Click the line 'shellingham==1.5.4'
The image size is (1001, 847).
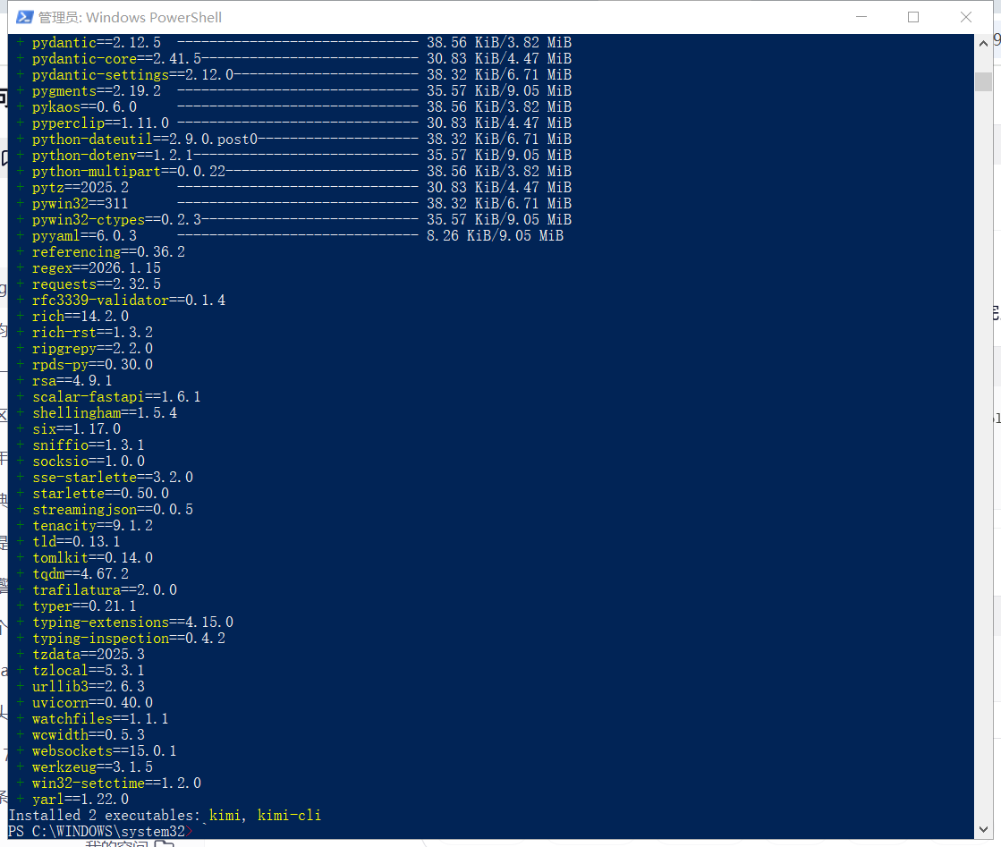[x=105, y=413]
